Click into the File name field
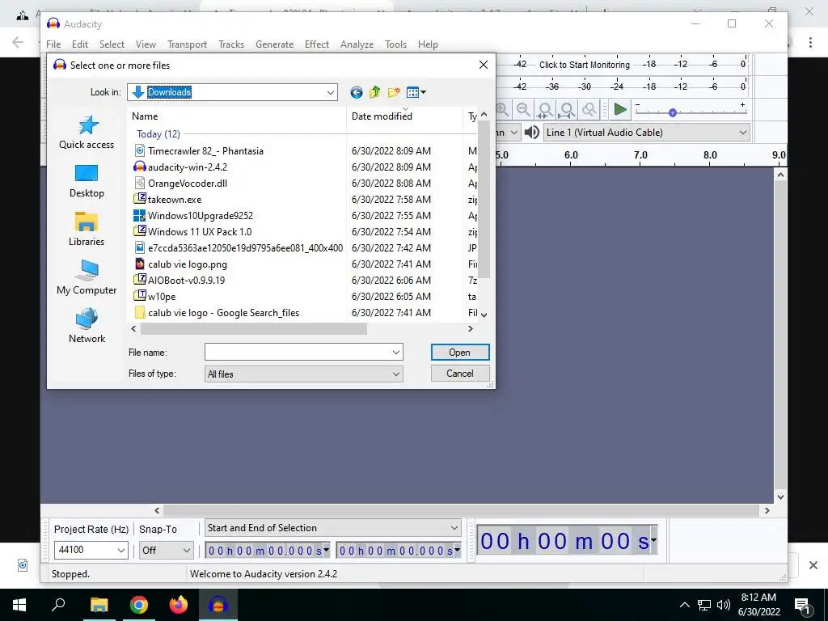 [298, 353]
